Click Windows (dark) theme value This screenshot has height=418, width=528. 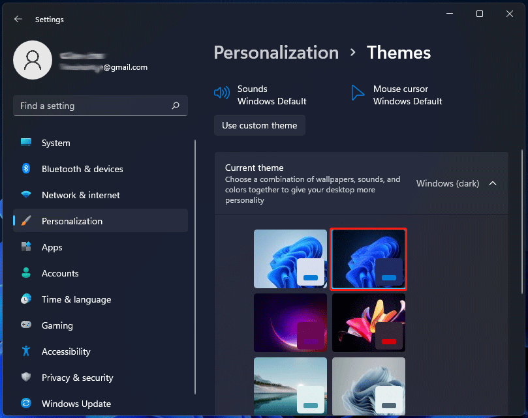point(448,183)
